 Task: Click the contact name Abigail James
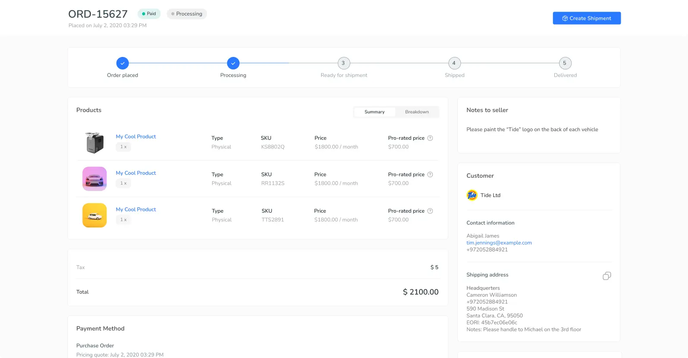pos(483,236)
